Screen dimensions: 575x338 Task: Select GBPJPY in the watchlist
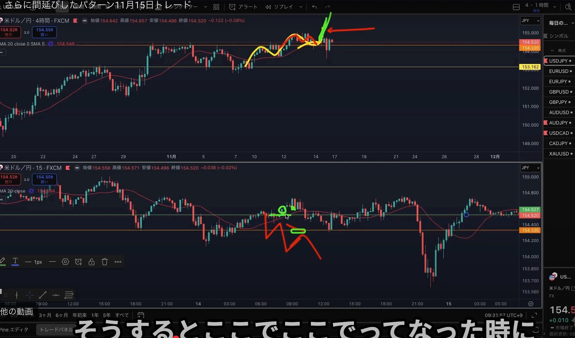pyautogui.click(x=559, y=102)
